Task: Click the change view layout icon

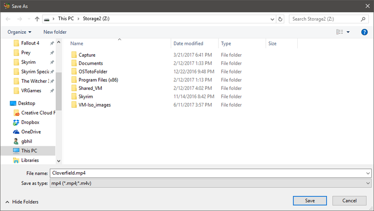Action: tap(340, 32)
